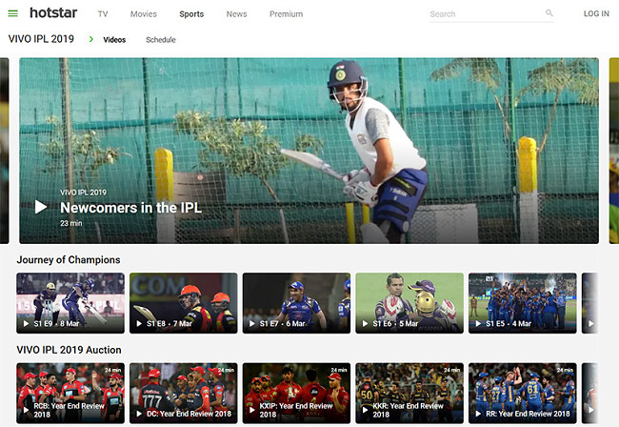Play icon on DC: Year End Review 2018
Viewport: 619px width, 427px height.
point(139,414)
